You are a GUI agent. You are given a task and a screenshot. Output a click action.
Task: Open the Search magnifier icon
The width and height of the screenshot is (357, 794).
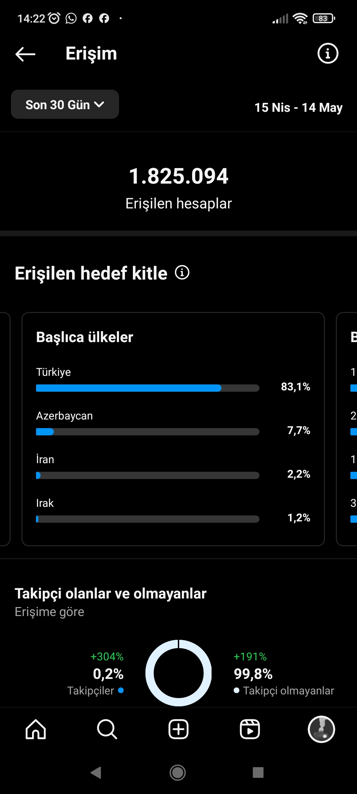[x=107, y=729]
